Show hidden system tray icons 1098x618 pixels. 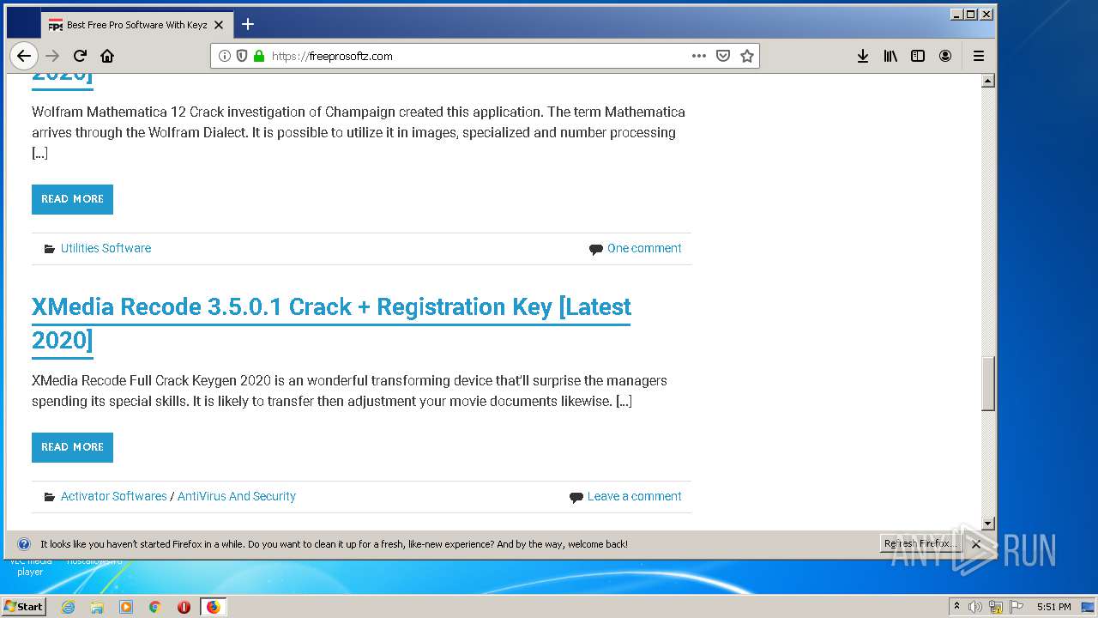pos(957,607)
